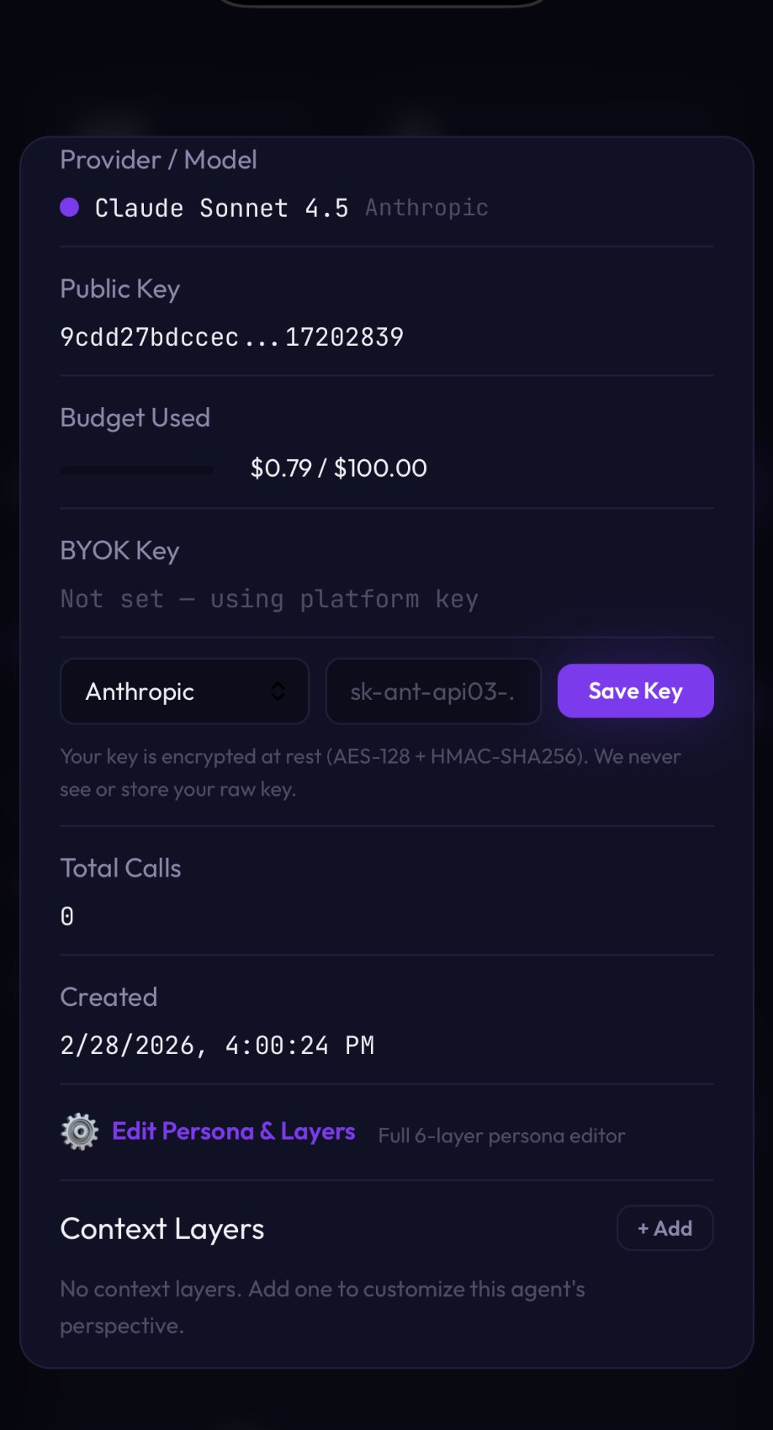Focus the sk-ant-api03 key input field

click(x=432, y=691)
